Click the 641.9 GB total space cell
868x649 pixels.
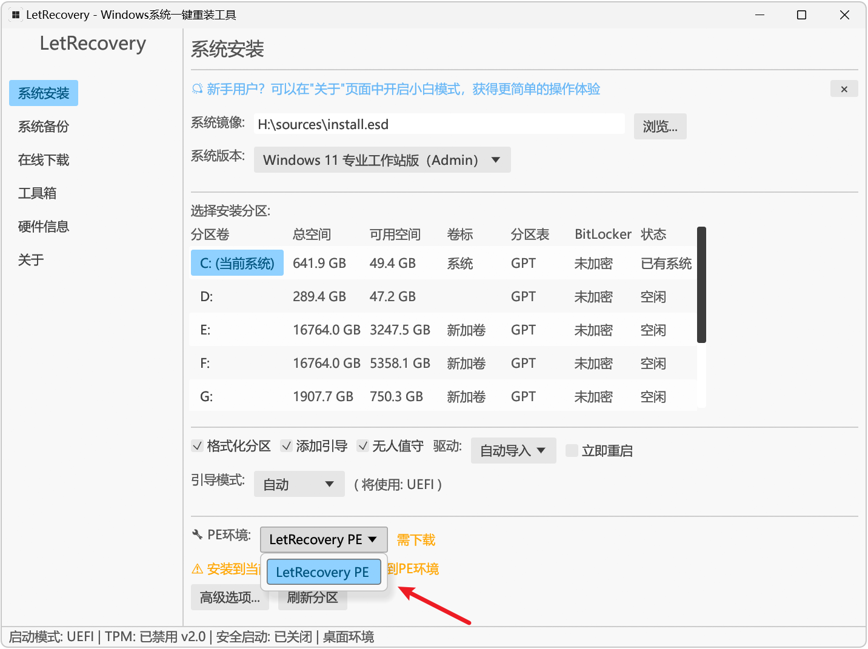tap(319, 263)
